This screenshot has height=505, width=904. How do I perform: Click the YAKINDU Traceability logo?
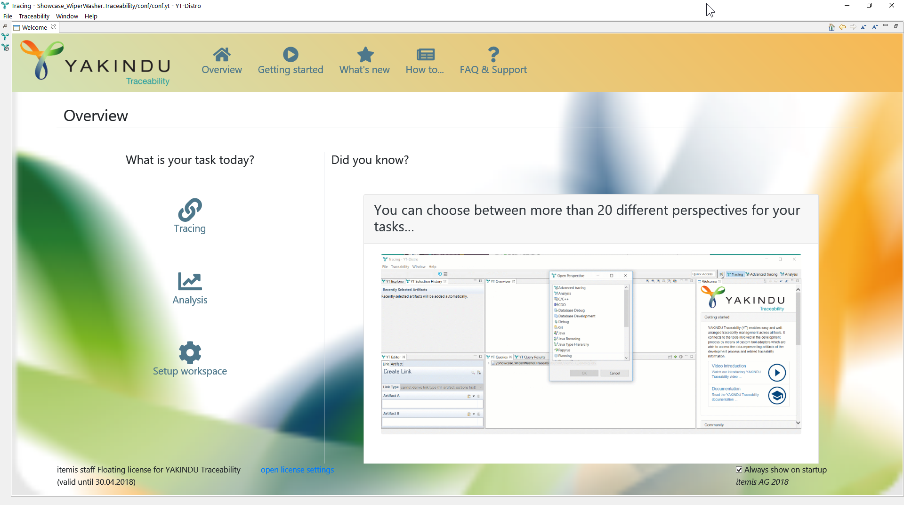[96, 63]
